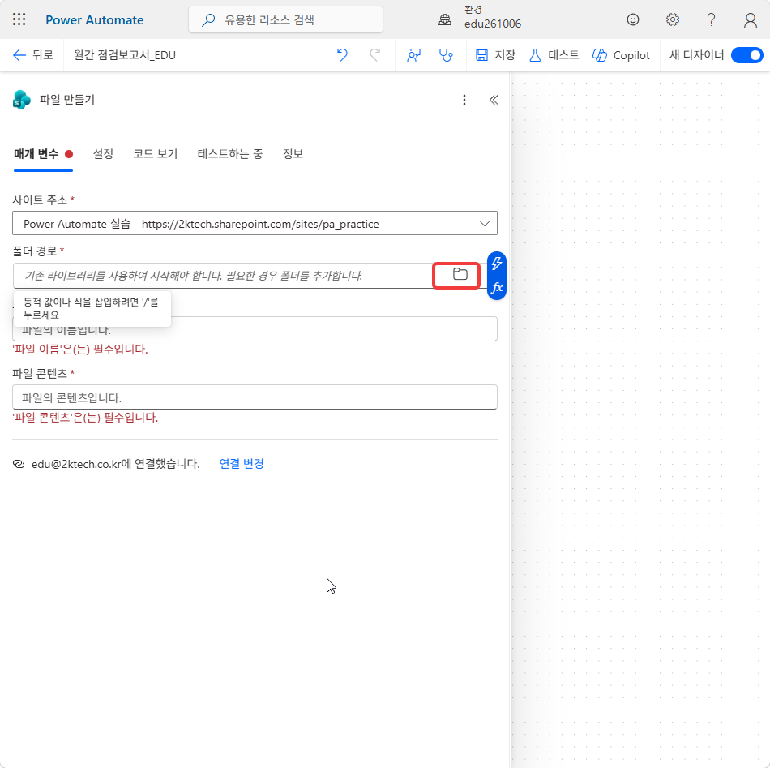770x768 pixels.
Task: Click the '파일 이름'은(는) 필수입니다 error
Action: (80, 350)
